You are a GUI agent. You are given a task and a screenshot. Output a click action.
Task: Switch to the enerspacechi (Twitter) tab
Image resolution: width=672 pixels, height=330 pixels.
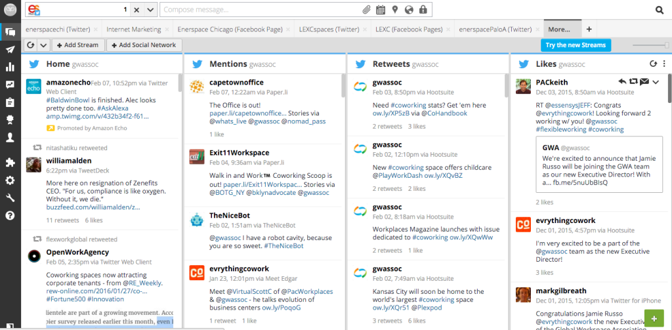(58, 30)
